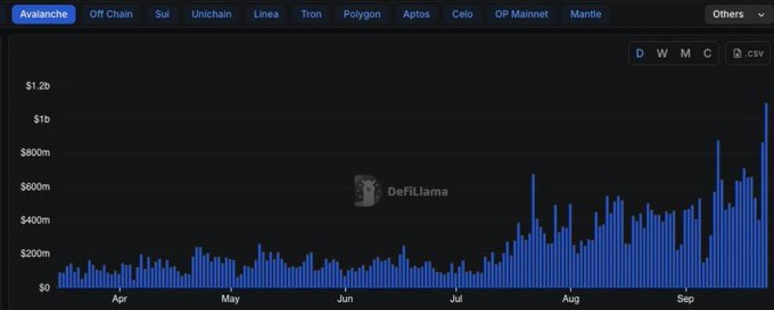The width and height of the screenshot is (774, 310).
Task: Set chart grouping to weekly (W)
Action: pos(662,54)
